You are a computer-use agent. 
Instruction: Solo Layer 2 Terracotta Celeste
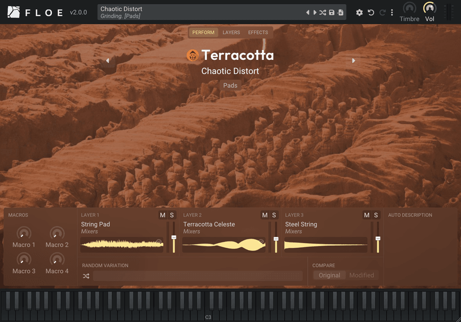click(x=274, y=215)
